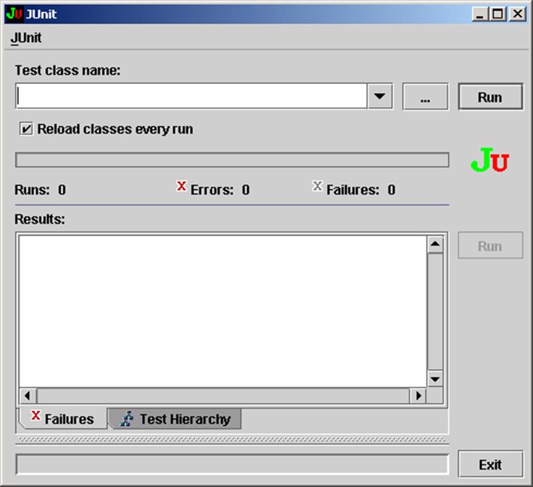533x487 pixels.
Task: Click the large JU logo beside the progress bar
Action: (x=490, y=160)
